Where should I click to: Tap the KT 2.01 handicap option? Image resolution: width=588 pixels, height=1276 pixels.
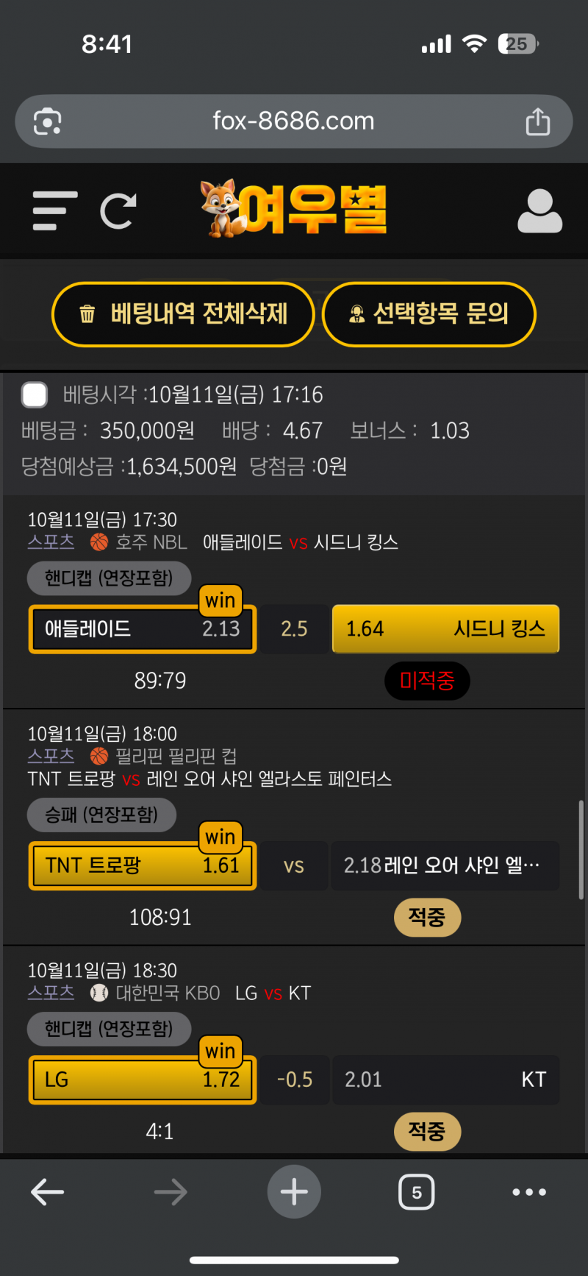point(445,1080)
